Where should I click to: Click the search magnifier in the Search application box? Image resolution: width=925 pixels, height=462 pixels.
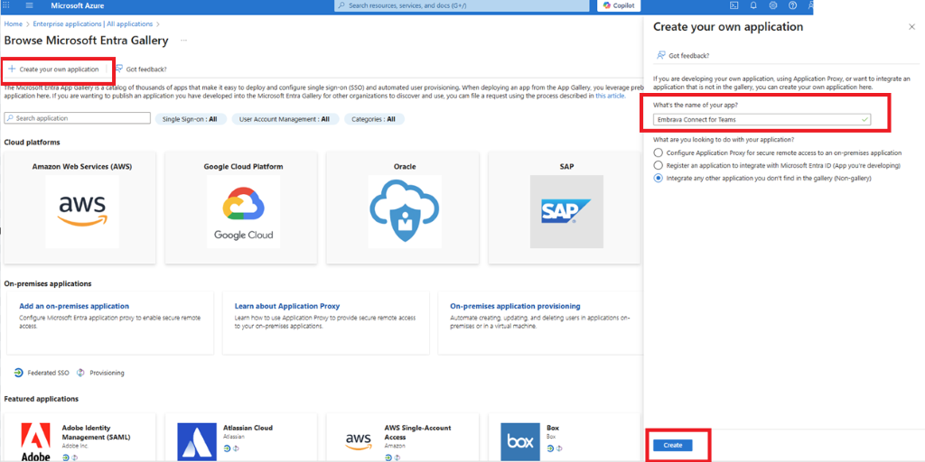(x=10, y=118)
